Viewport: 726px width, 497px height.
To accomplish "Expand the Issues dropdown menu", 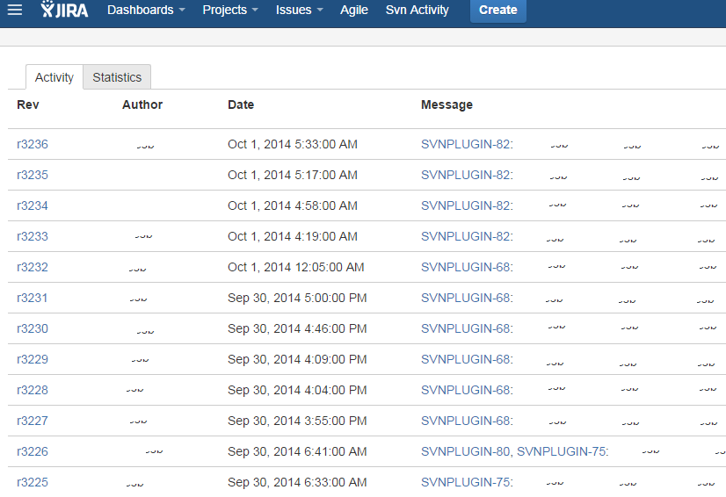I will click(300, 11).
